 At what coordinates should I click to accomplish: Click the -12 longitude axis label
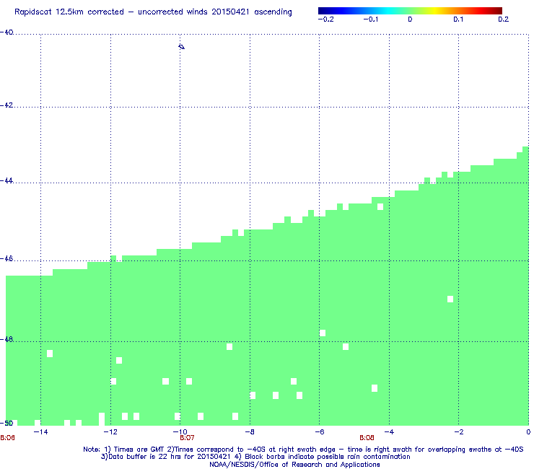click(110, 432)
